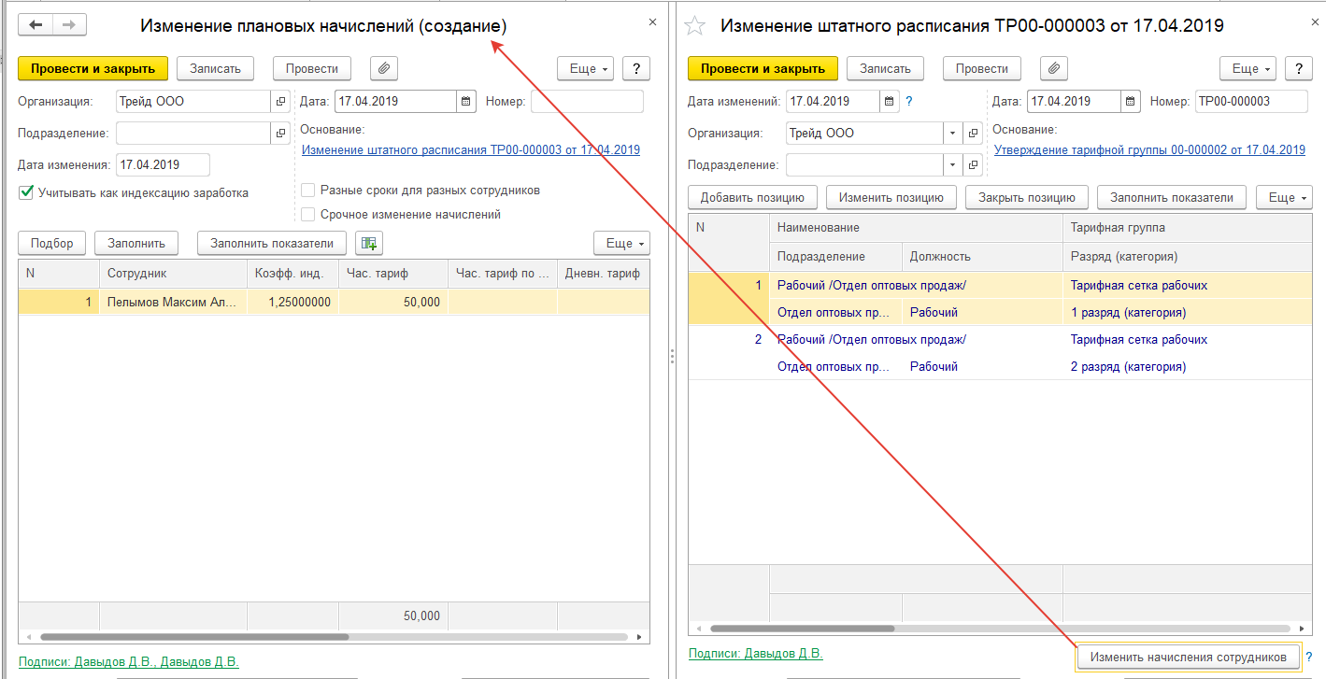This screenshot has width=1326, height=679.
Task: Click Провести и закрыть in штатное расписание window
Action: coord(763,68)
